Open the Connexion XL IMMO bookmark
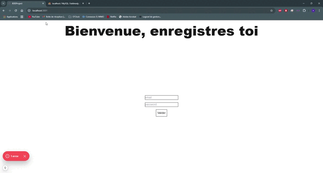 coord(93,17)
